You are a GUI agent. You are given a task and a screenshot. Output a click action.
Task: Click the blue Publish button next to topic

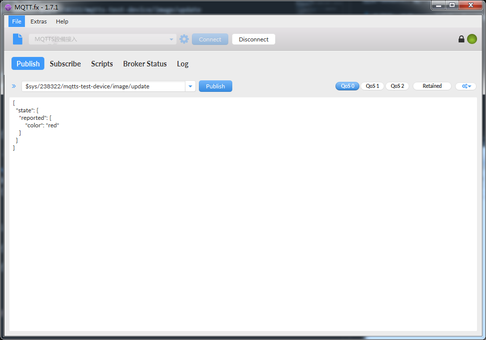(215, 86)
